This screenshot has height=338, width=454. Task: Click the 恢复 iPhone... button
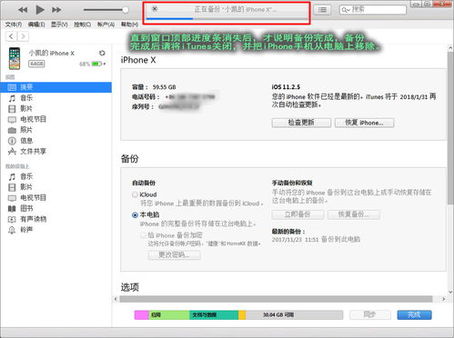tap(364, 123)
